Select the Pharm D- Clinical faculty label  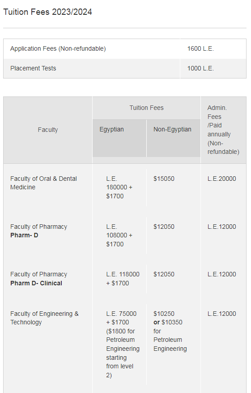coord(36,283)
